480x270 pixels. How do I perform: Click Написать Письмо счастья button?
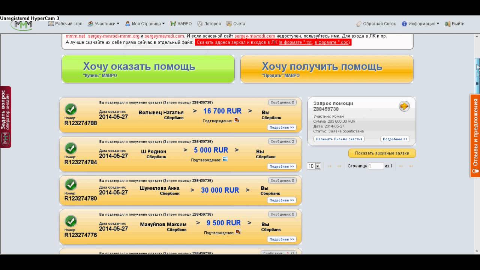339,139
